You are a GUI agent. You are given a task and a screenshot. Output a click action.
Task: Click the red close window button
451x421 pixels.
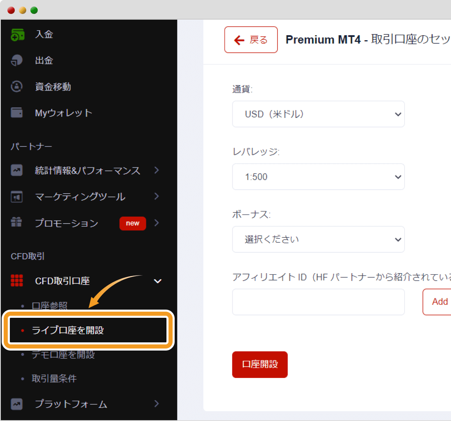(11, 10)
